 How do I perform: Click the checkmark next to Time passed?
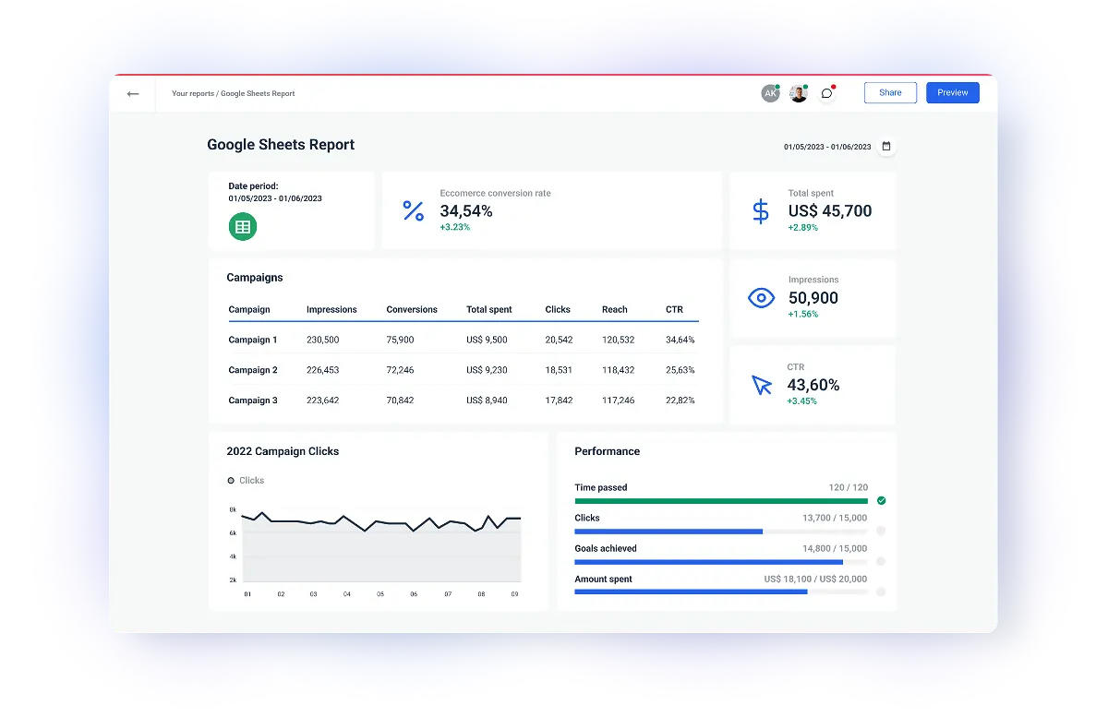[880, 500]
